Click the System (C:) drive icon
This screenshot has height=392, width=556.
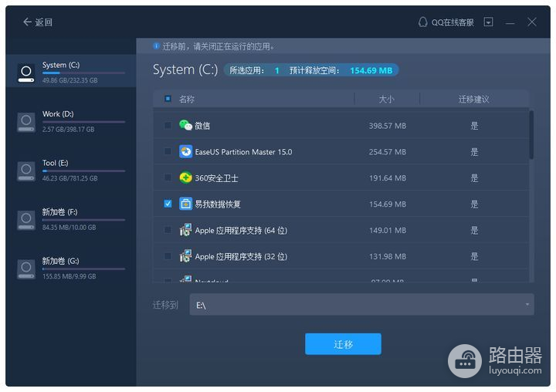(x=27, y=73)
